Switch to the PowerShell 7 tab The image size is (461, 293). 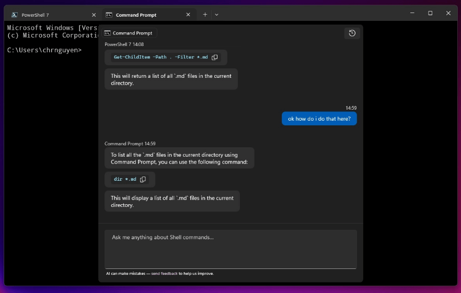[x=47, y=15]
